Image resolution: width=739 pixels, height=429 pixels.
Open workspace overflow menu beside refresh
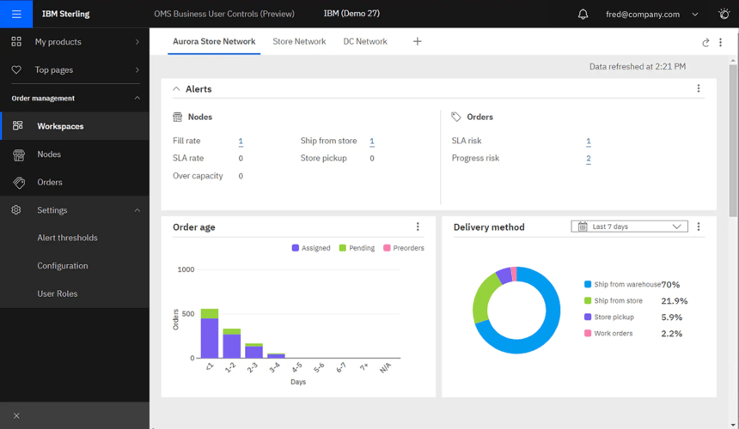pos(720,42)
